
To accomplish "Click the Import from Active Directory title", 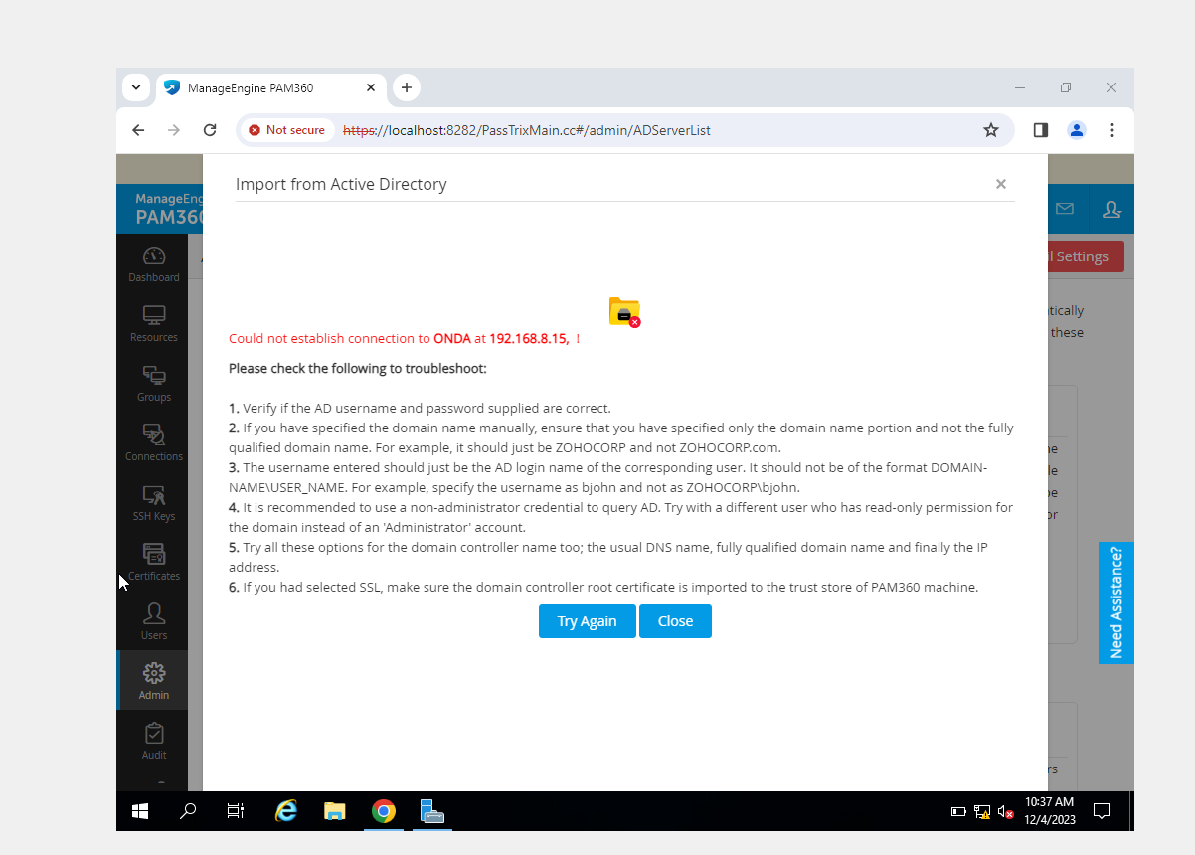I will coord(341,184).
